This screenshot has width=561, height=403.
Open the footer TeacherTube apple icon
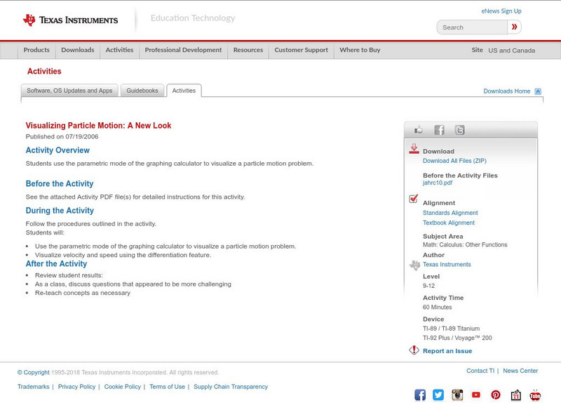tap(535, 395)
